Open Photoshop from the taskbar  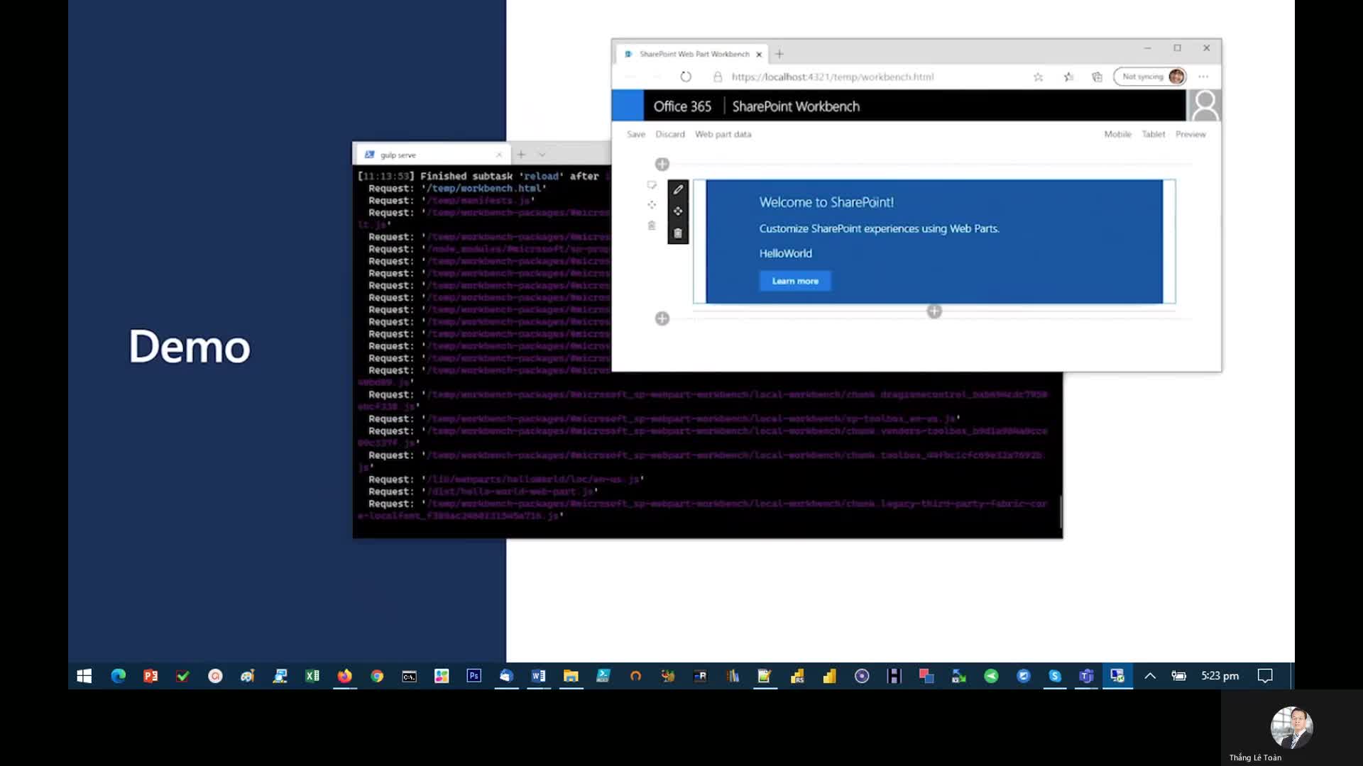(474, 676)
